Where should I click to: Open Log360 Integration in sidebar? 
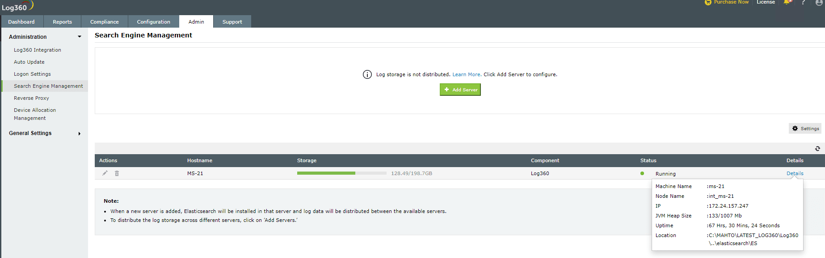click(38, 50)
